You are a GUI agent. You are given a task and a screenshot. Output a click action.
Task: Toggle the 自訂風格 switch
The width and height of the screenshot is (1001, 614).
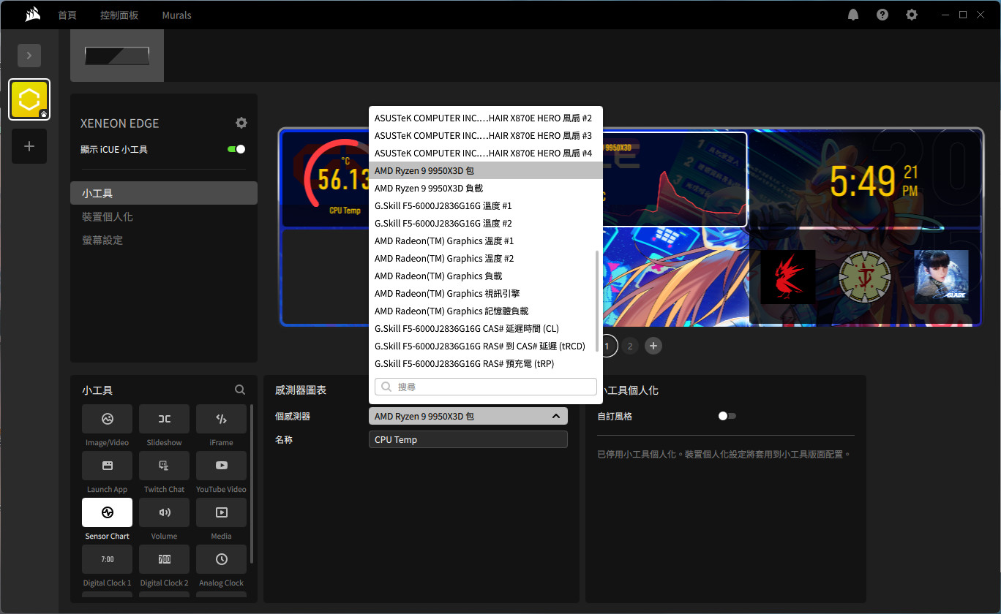(727, 416)
